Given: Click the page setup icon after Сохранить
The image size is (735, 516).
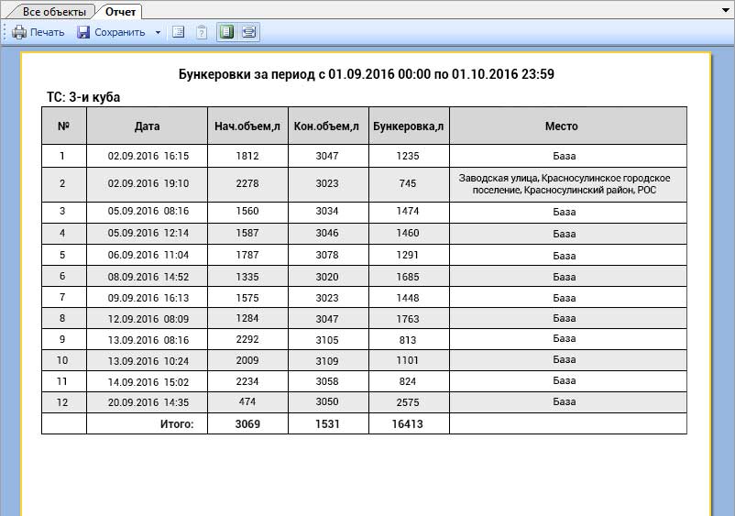Looking at the screenshot, I should pos(179,32).
